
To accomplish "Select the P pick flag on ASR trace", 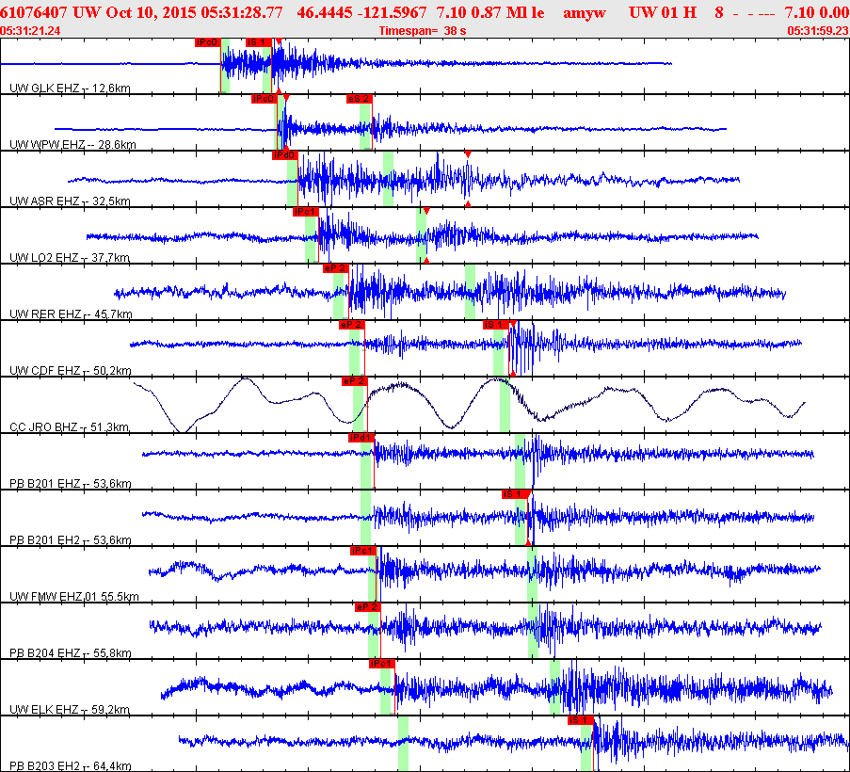I will [285, 155].
